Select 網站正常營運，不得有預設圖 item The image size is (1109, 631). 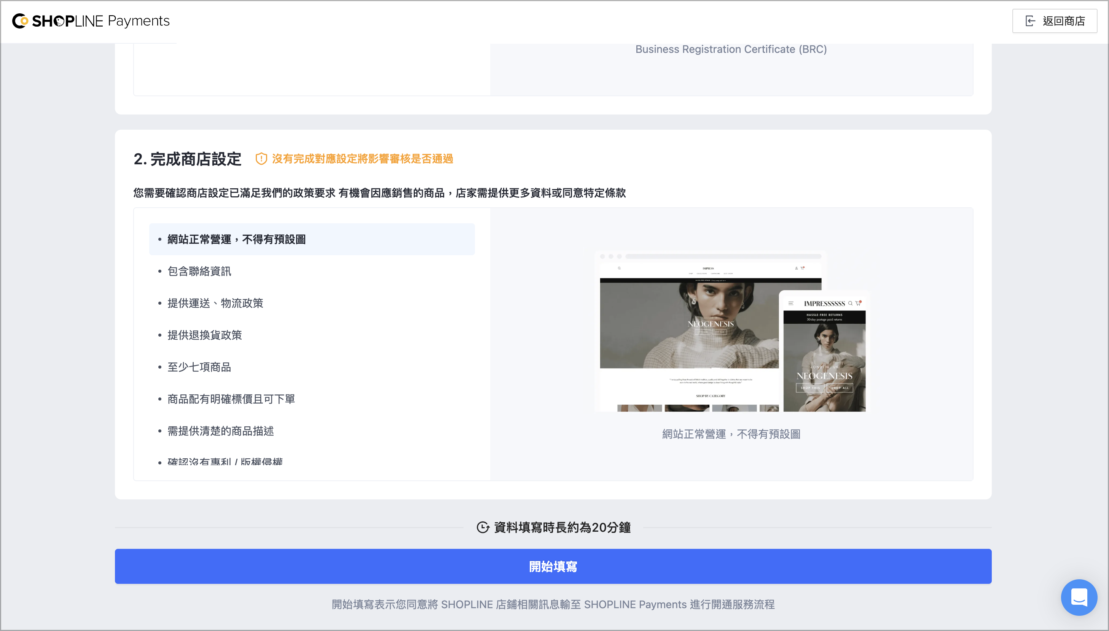coord(312,239)
